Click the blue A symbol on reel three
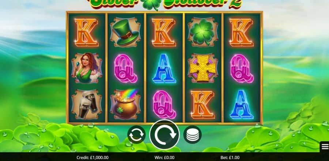This screenshot has height=161, width=329. pos(164,68)
